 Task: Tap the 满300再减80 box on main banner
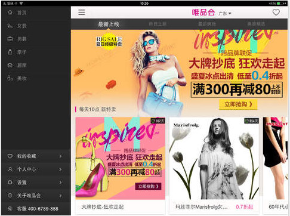(x=236, y=90)
